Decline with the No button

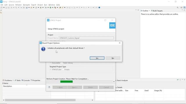point(113,58)
